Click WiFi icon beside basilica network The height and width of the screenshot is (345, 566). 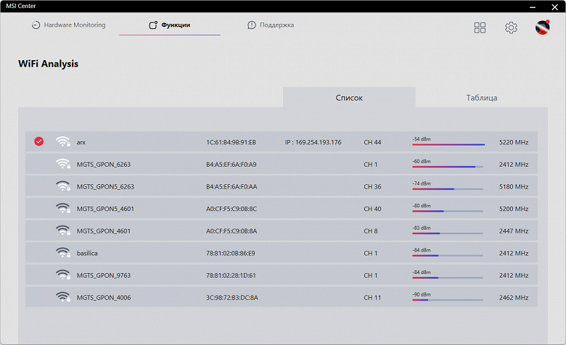(x=63, y=253)
